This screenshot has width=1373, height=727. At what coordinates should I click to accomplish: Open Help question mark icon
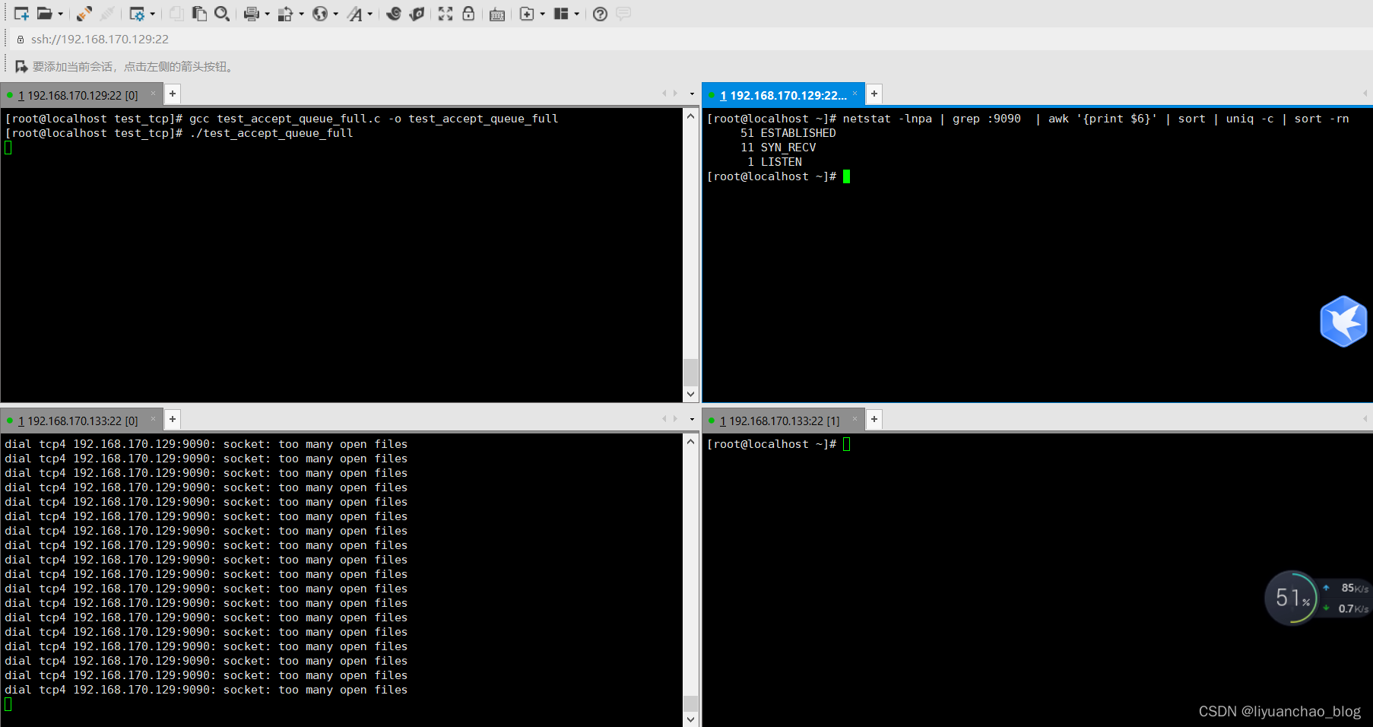[600, 14]
